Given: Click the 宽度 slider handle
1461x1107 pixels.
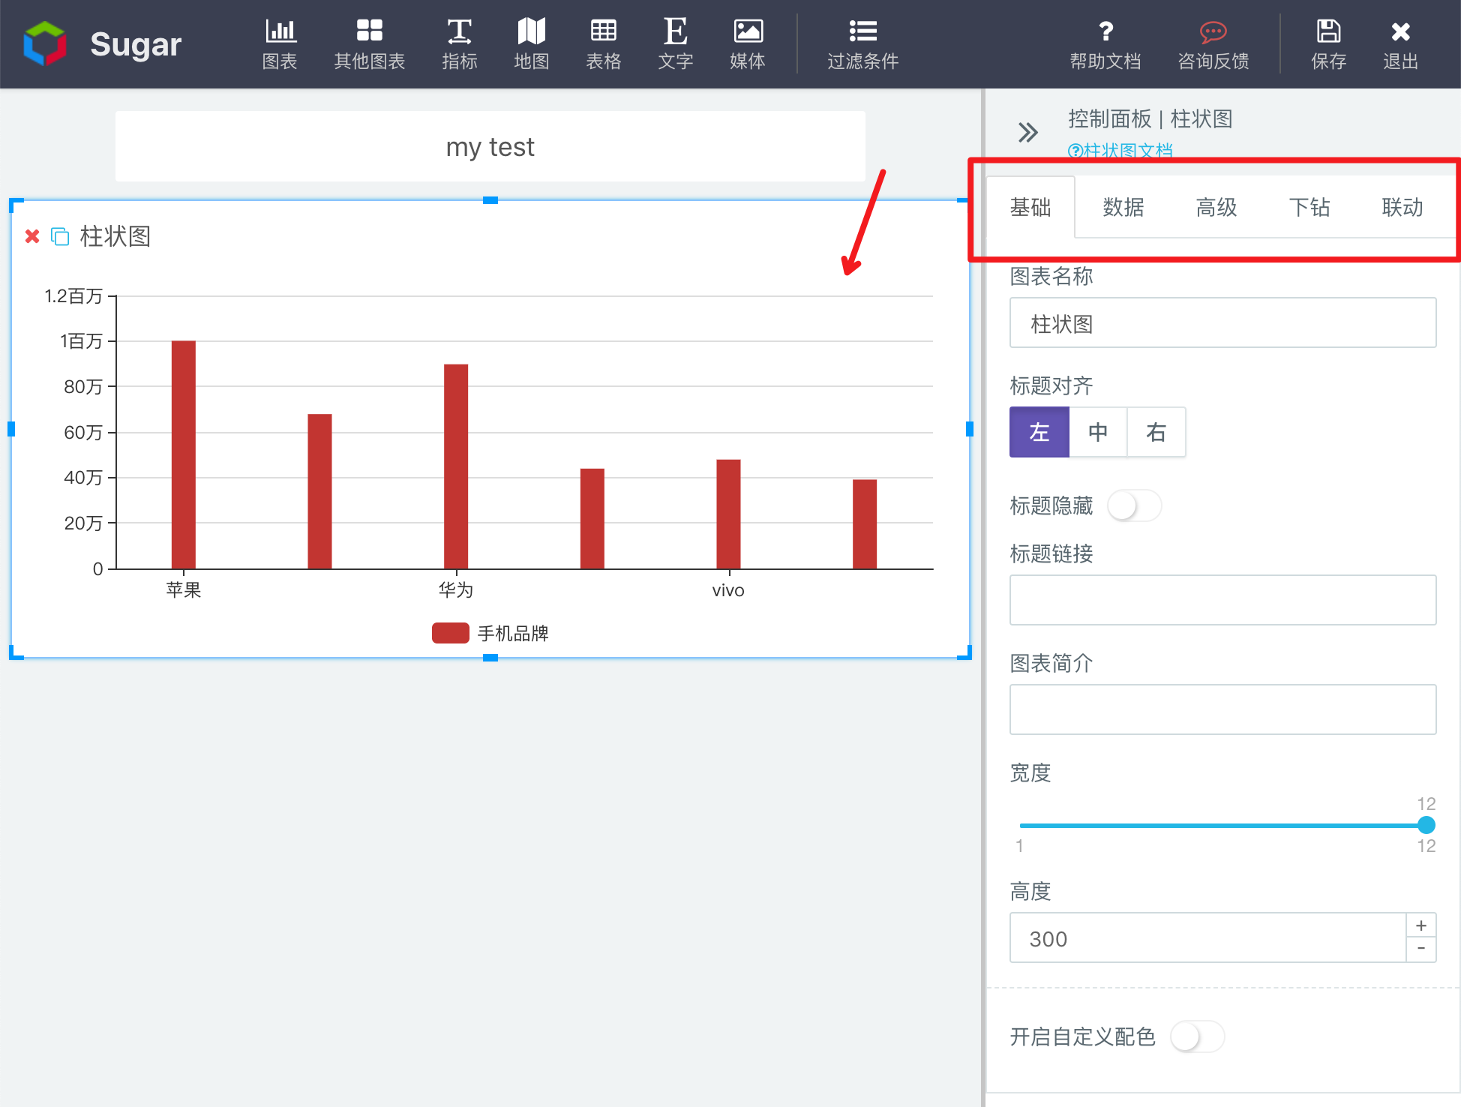Looking at the screenshot, I should pos(1426,825).
